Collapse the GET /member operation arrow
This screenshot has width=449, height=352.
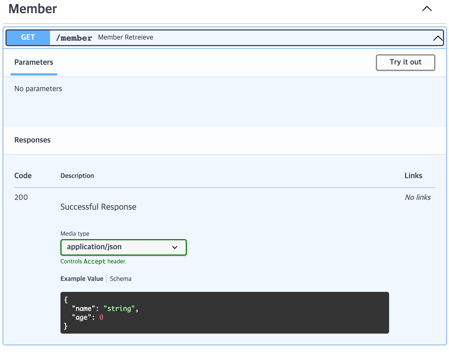click(438, 38)
